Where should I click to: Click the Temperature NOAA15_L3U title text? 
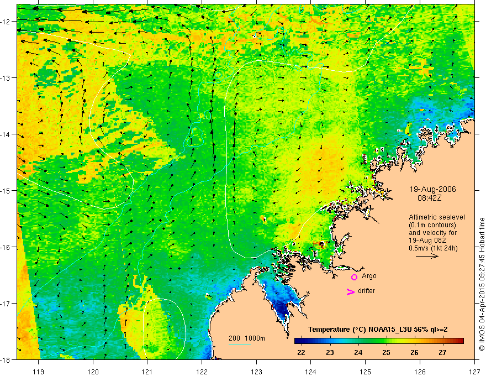pos(378,330)
